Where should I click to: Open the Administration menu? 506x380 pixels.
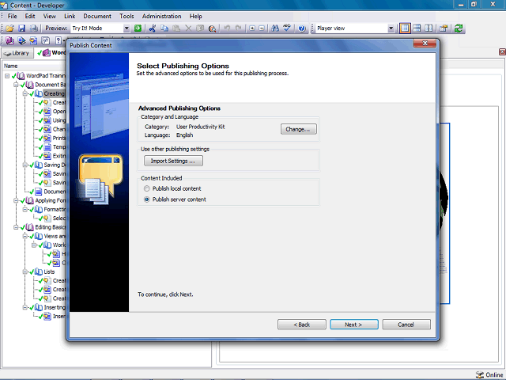tap(161, 16)
